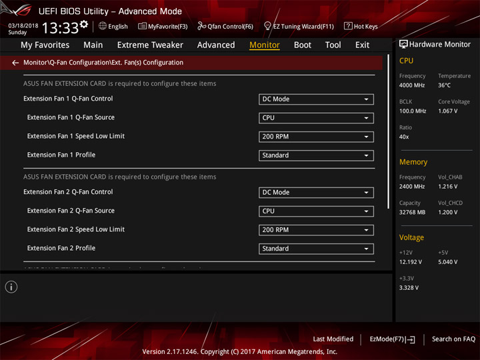
Task: Open MyFavorite(F3) list icon
Action: point(142,26)
